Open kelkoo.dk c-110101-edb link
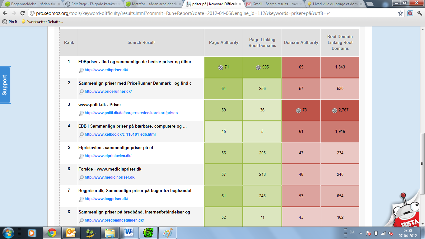Viewport: 425px width, 239px height. [x=120, y=134]
